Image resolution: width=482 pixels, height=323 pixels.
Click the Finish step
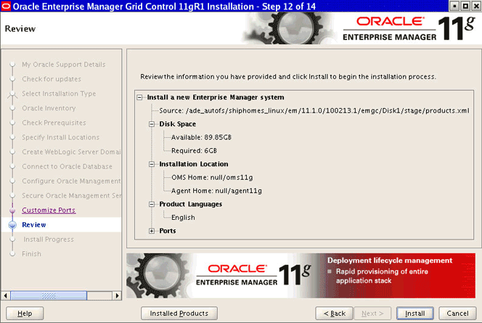(31, 254)
